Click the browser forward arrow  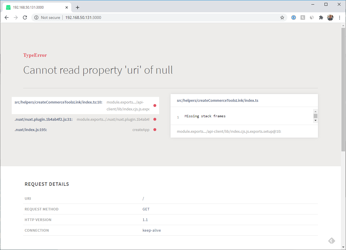coord(16,17)
